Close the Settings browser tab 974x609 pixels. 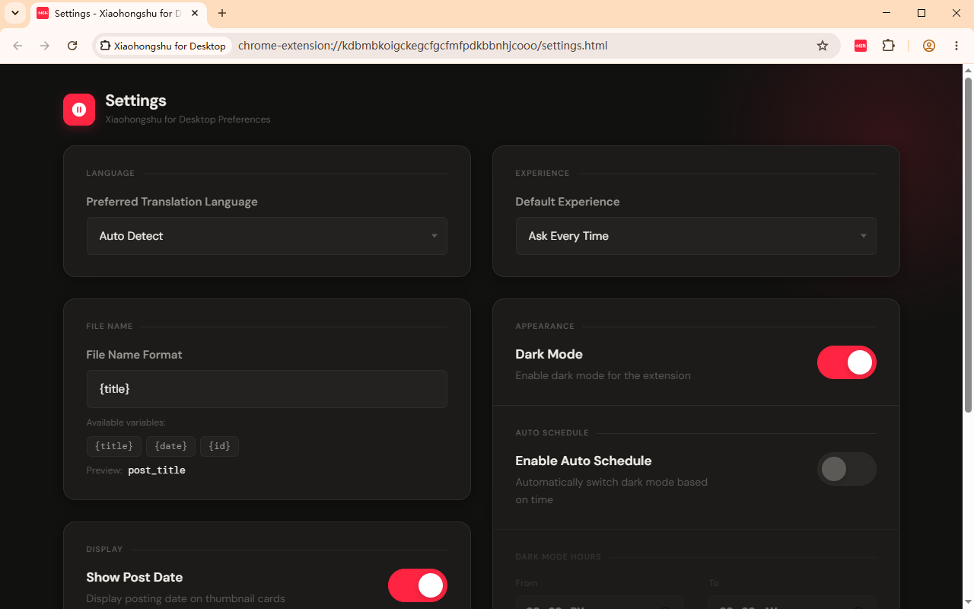[x=193, y=13]
